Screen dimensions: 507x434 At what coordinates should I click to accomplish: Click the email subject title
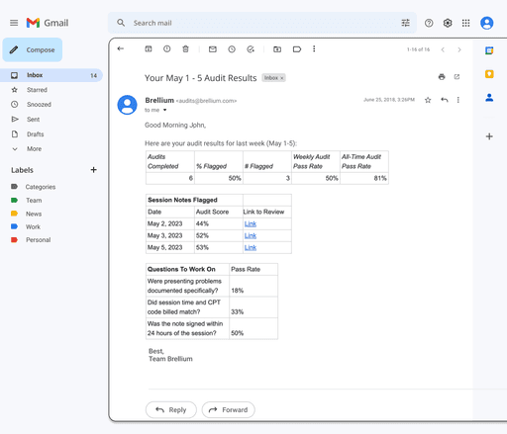click(x=200, y=78)
